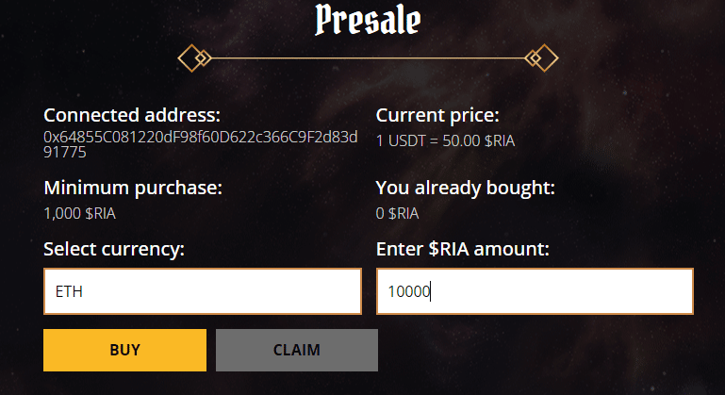
Task: Click the Presale heading
Action: coord(368,20)
